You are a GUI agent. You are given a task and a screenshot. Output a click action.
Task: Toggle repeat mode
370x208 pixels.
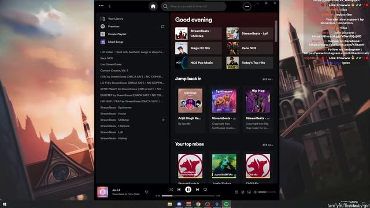(x=205, y=190)
